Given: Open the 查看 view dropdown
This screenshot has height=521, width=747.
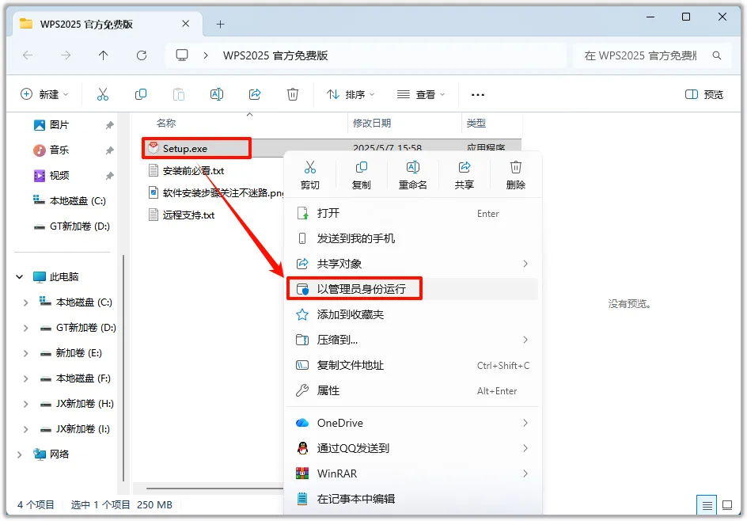Looking at the screenshot, I should [x=421, y=94].
